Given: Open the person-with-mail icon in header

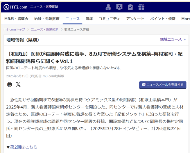Looking at the screenshot, I should 108,7.
